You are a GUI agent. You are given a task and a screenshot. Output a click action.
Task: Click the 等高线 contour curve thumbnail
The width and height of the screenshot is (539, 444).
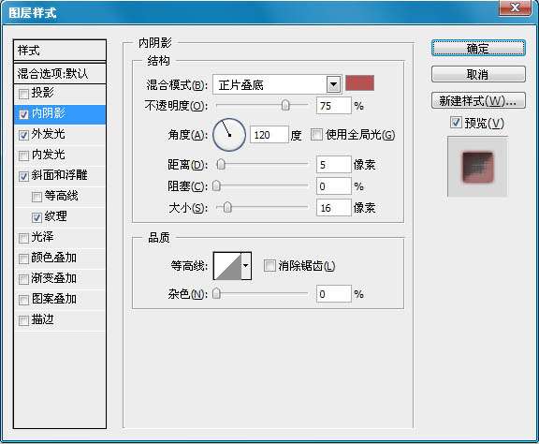pos(227,266)
